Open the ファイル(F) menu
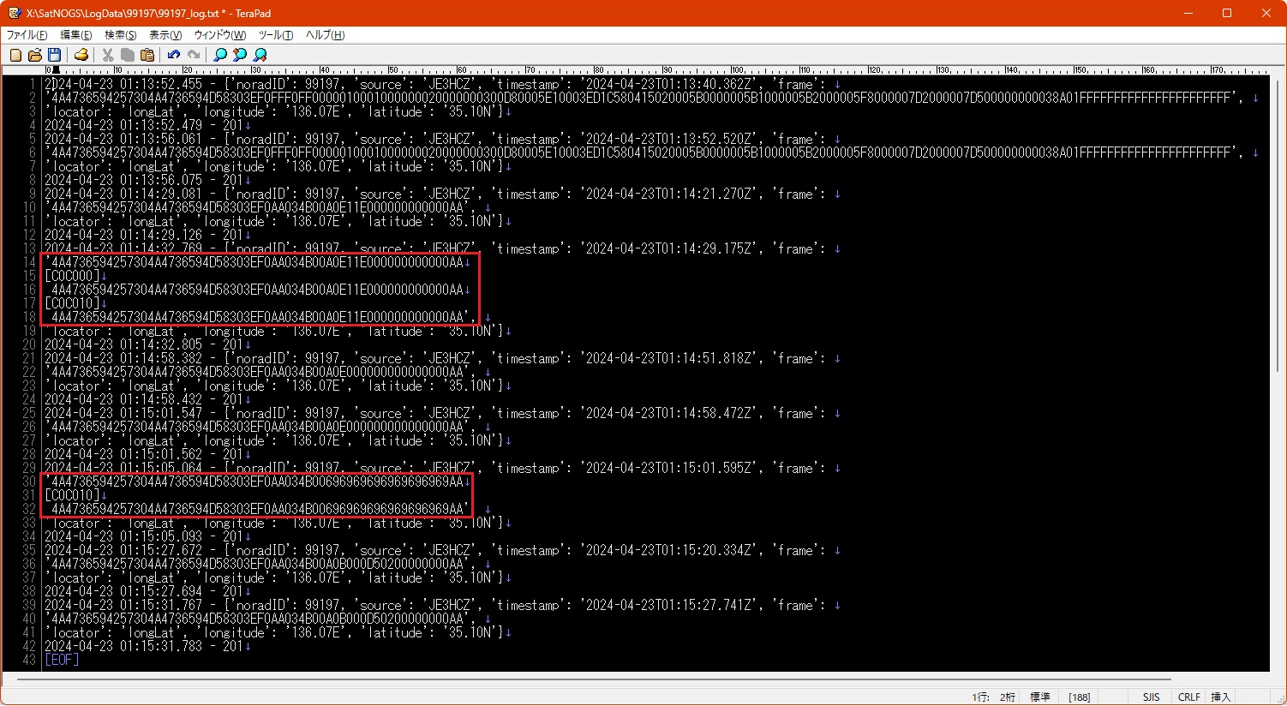 pyautogui.click(x=27, y=35)
